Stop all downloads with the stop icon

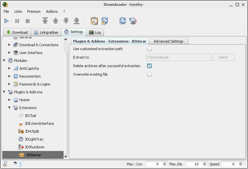pyautogui.click(x=28, y=21)
